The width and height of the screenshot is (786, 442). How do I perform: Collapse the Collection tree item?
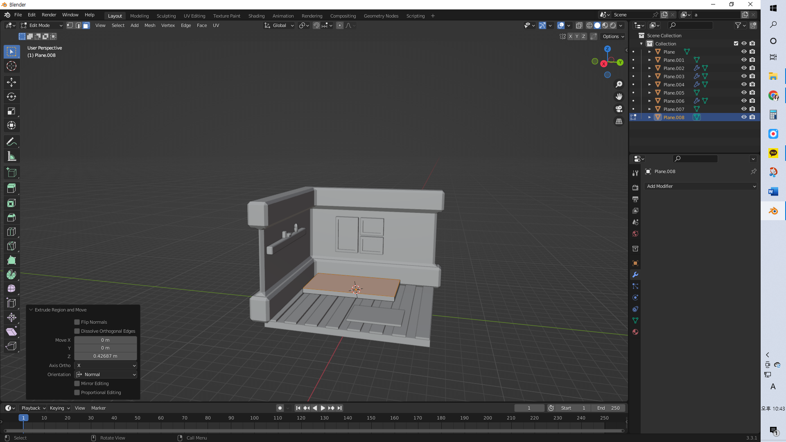[x=641, y=43]
